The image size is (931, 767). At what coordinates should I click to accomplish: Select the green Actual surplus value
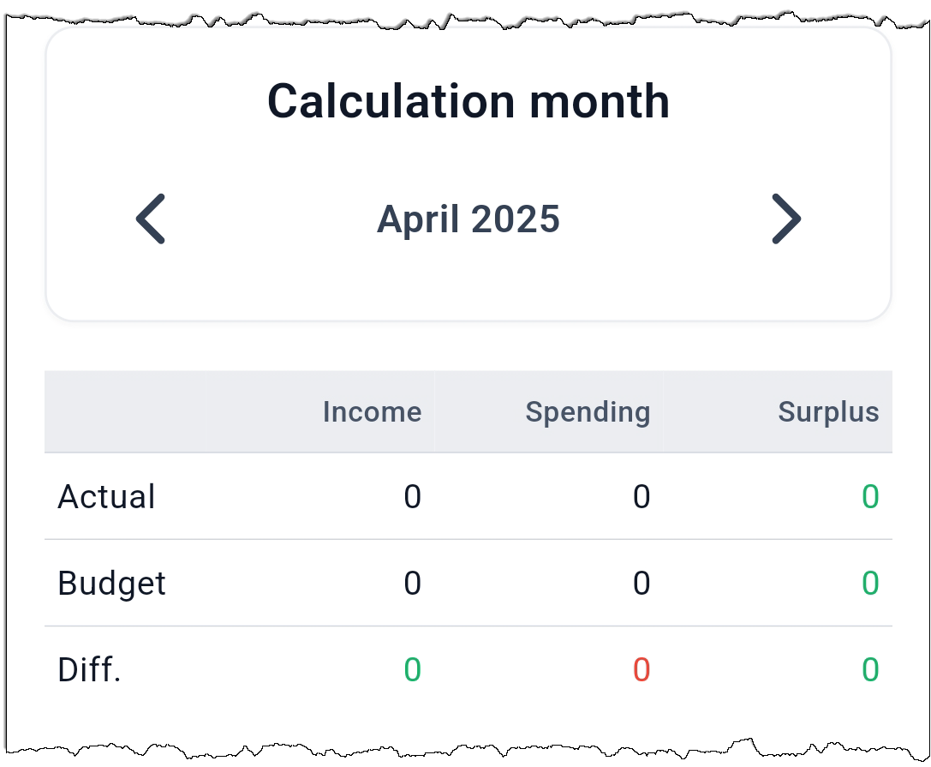[870, 497]
